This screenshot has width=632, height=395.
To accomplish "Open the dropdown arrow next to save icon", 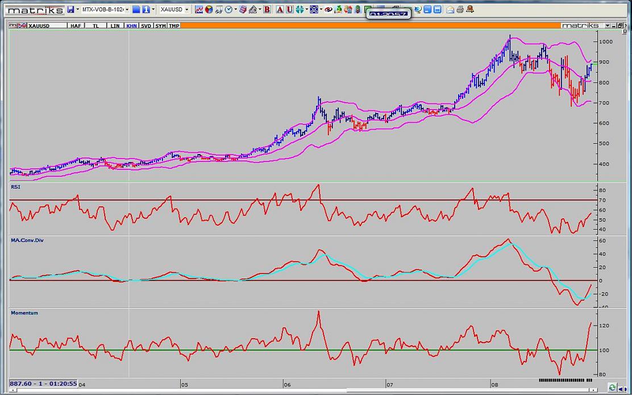I will (77, 10).
